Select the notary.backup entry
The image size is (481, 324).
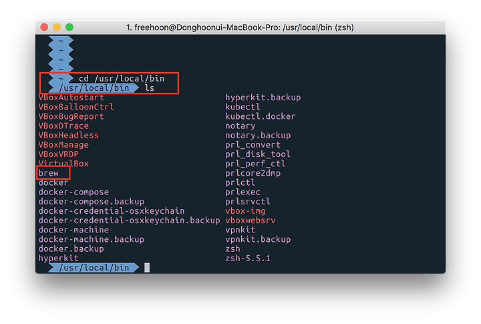coord(258,136)
